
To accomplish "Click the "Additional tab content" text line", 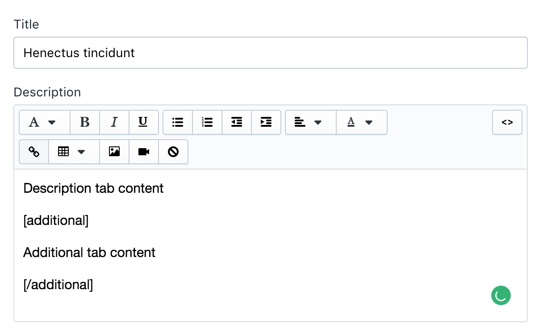I will (x=89, y=253).
